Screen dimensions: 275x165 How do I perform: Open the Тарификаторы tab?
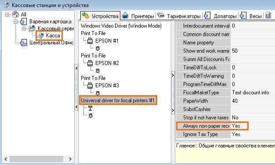pos(179,16)
